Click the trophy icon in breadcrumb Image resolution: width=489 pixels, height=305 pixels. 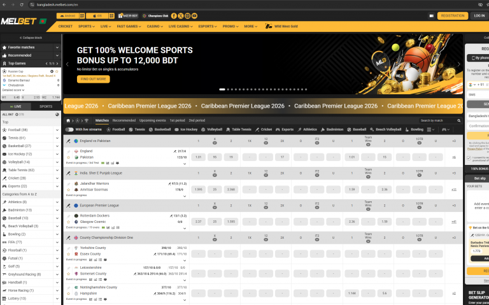[87, 120]
